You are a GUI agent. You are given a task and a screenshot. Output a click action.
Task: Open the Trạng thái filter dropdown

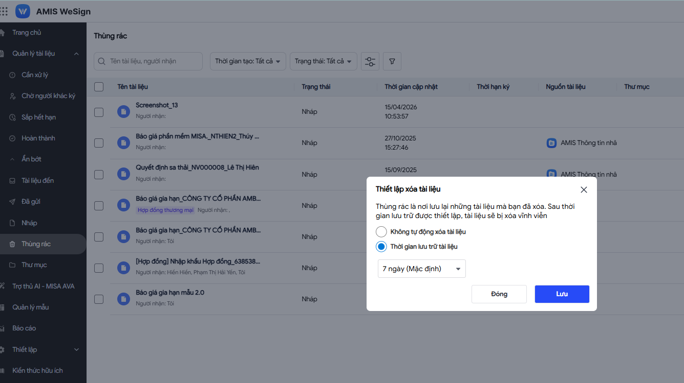[323, 61]
